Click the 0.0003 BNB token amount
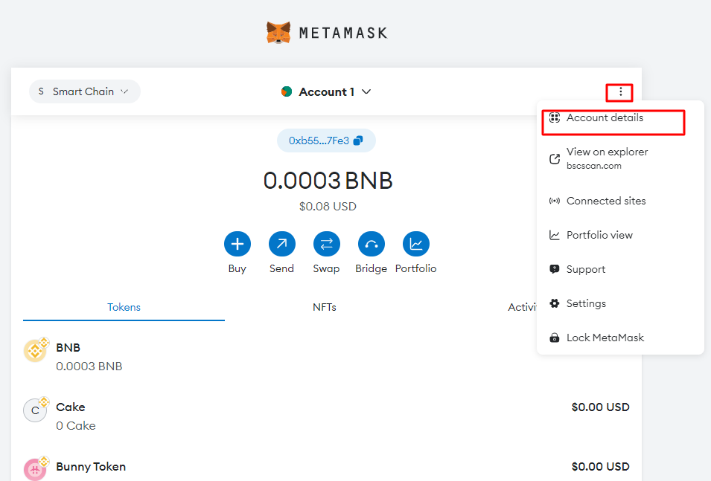The image size is (711, 481). click(x=89, y=366)
